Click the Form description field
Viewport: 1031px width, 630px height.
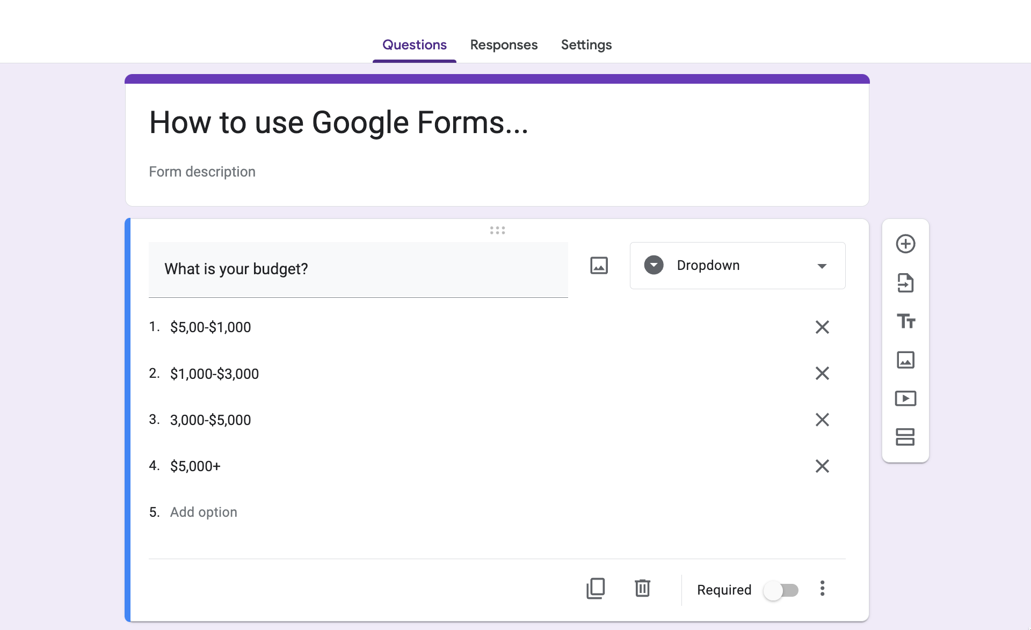click(x=202, y=172)
